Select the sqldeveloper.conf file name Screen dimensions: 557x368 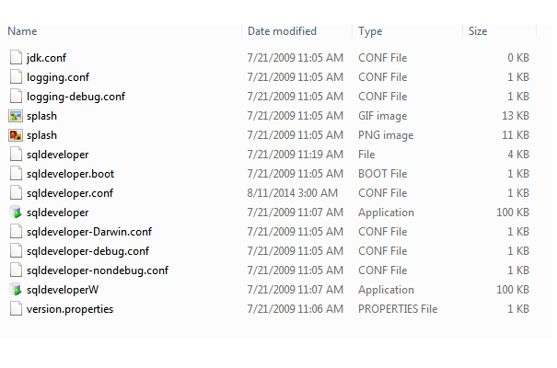pos(70,193)
